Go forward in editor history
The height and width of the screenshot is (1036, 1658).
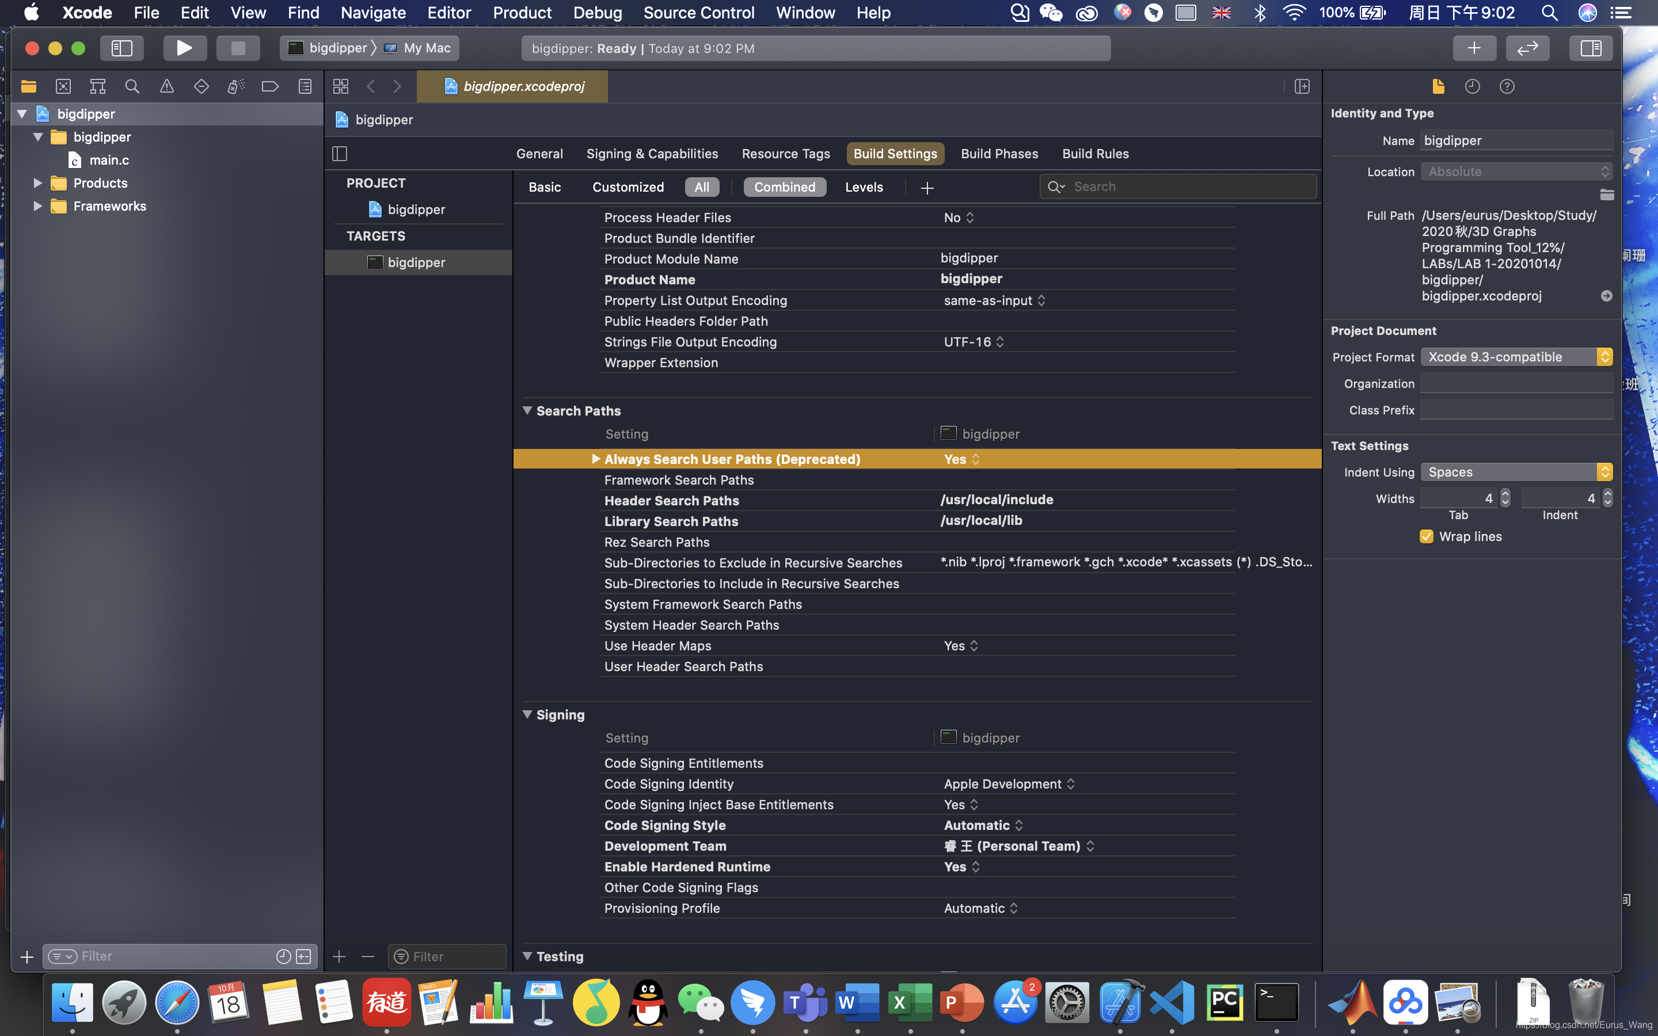click(397, 86)
